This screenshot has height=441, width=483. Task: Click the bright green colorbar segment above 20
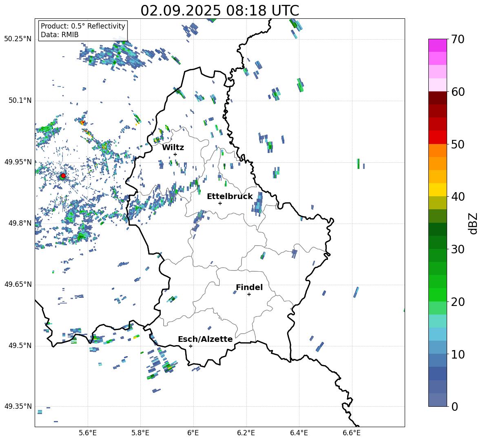438,295
